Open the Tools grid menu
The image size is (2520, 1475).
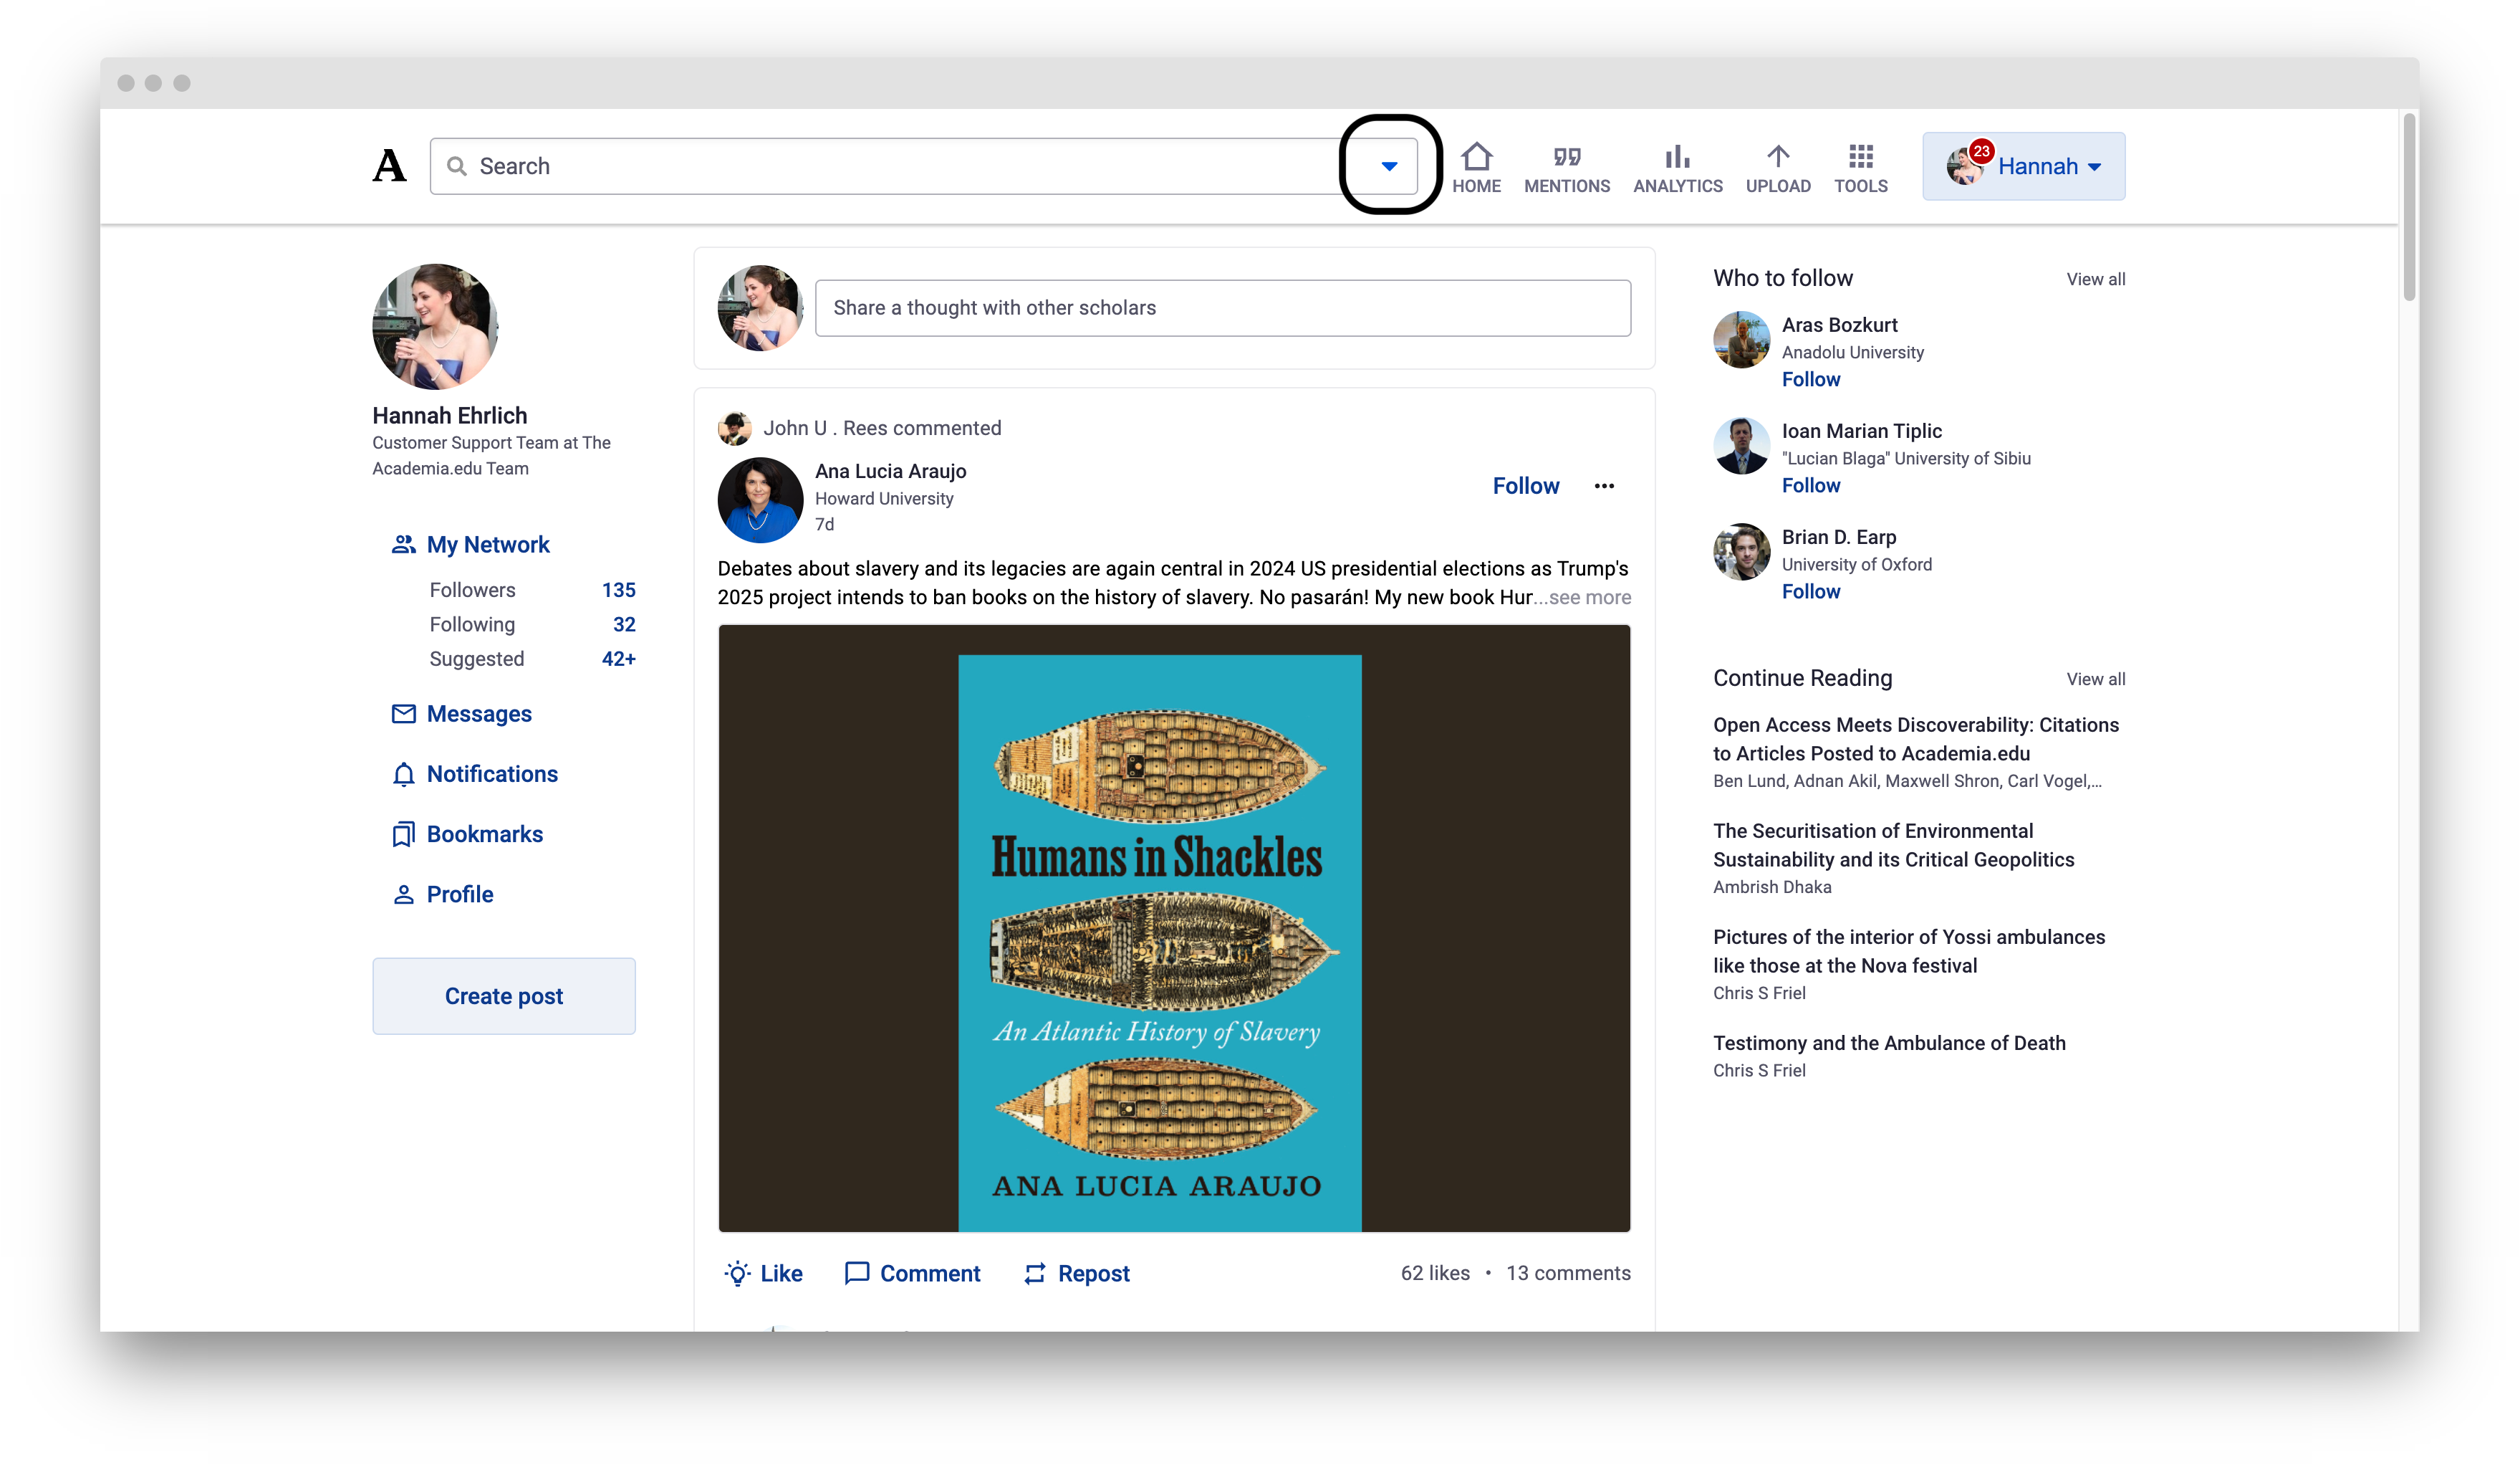click(1861, 168)
